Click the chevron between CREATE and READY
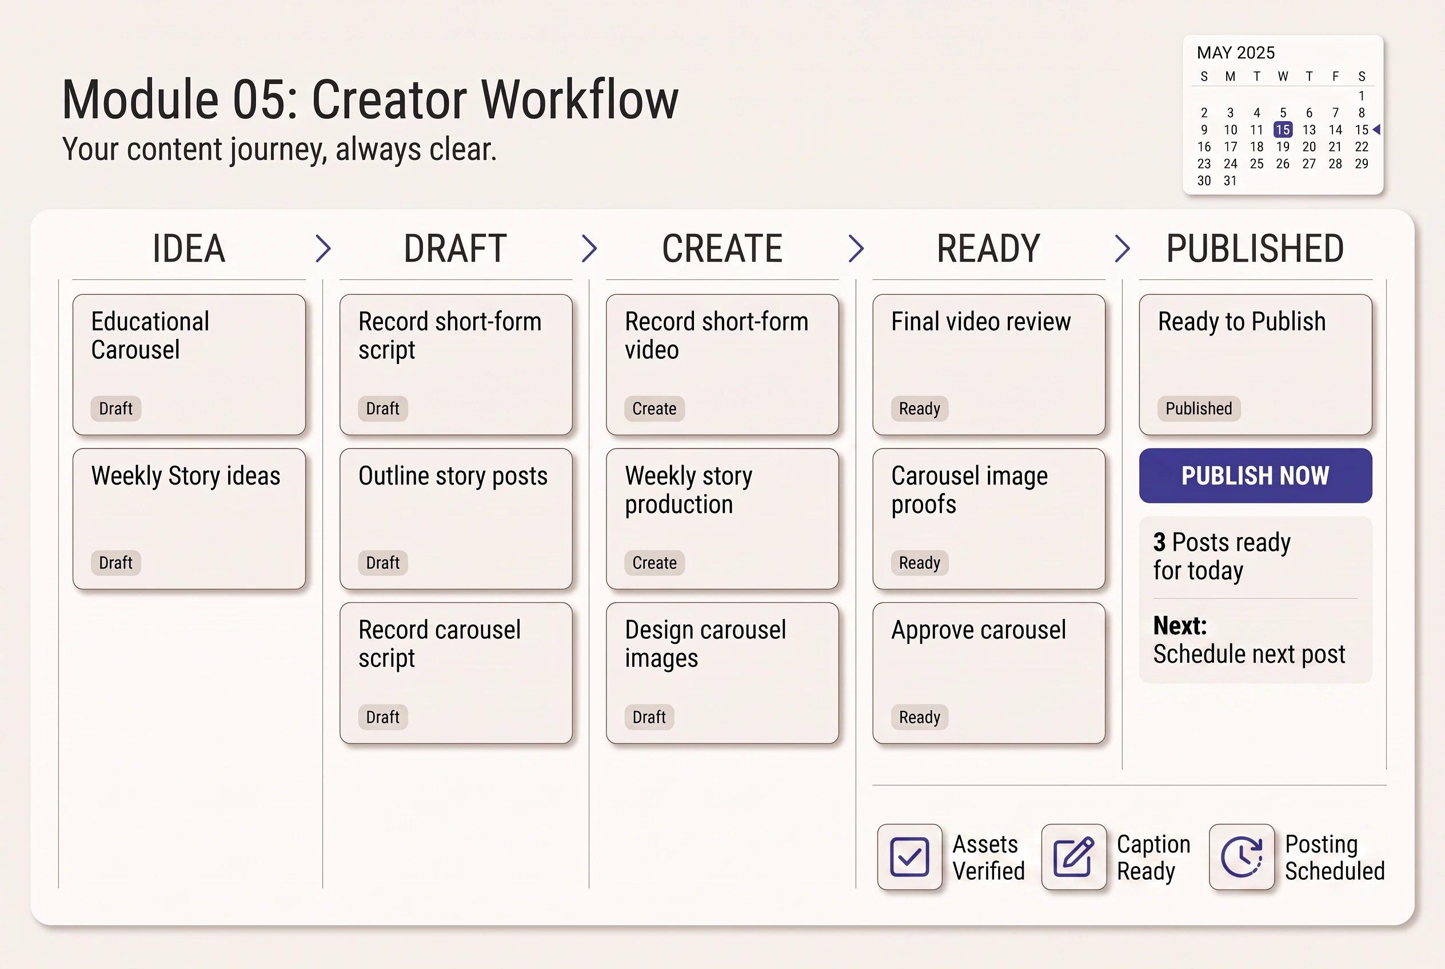 (856, 249)
